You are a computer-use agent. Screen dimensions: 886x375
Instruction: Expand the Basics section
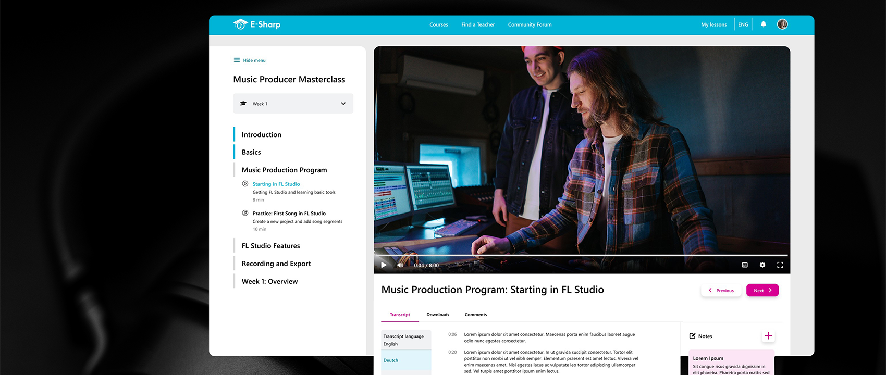251,152
